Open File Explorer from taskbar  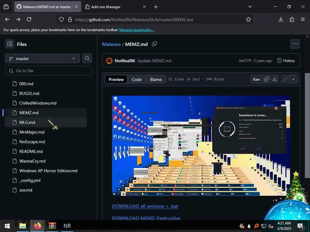coord(22,226)
